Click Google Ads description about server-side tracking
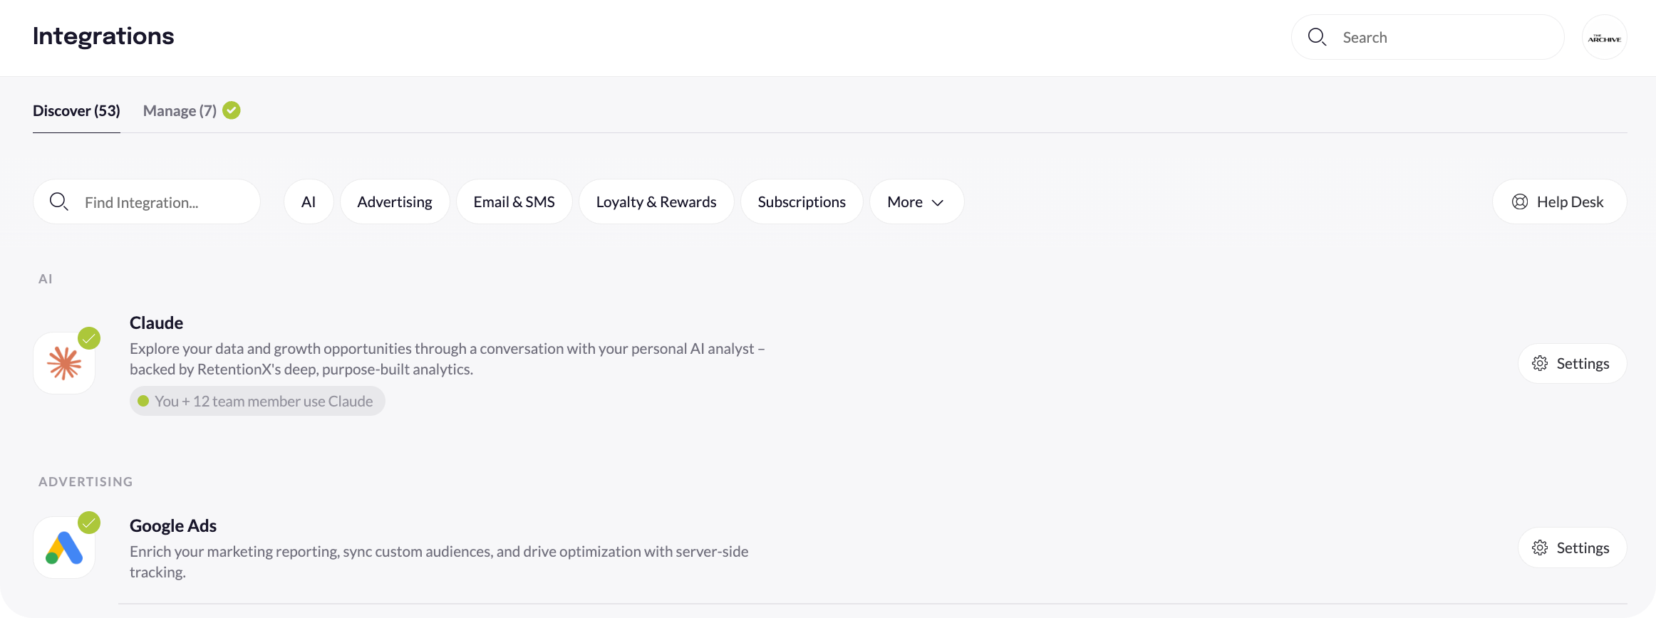 click(439, 562)
